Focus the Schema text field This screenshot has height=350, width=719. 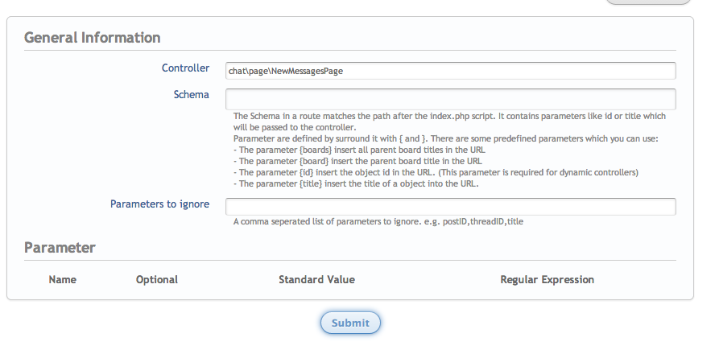point(450,98)
